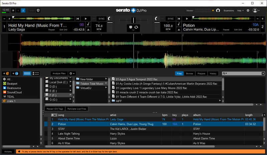This screenshot has width=267, height=155.
Task: Show All tracks in the library
Action: click(10, 79)
